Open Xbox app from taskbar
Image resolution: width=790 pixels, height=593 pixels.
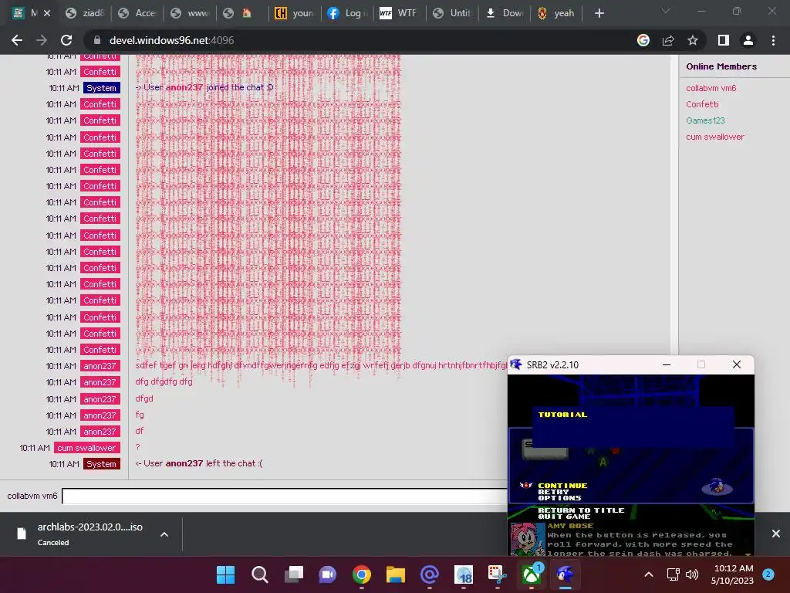(532, 574)
